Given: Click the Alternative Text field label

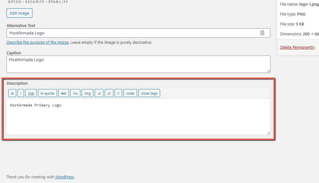Looking at the screenshot, I should tap(21, 25).
